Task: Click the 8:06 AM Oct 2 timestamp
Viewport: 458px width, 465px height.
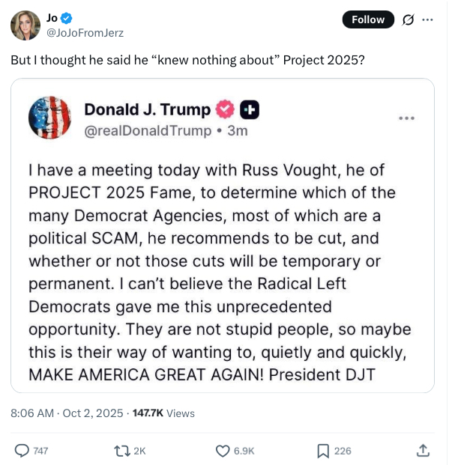Action: pyautogui.click(x=67, y=413)
